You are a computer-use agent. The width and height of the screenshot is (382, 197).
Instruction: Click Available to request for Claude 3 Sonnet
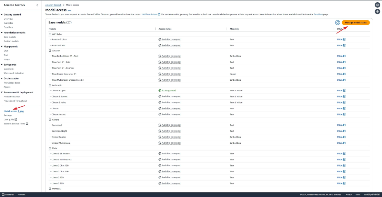pyautogui.click(x=170, y=96)
